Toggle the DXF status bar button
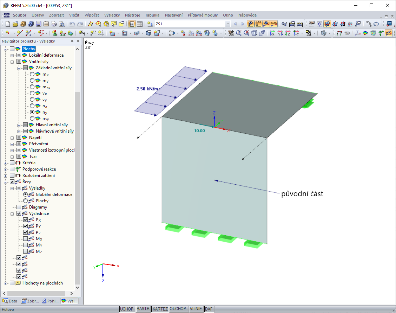 point(209,309)
